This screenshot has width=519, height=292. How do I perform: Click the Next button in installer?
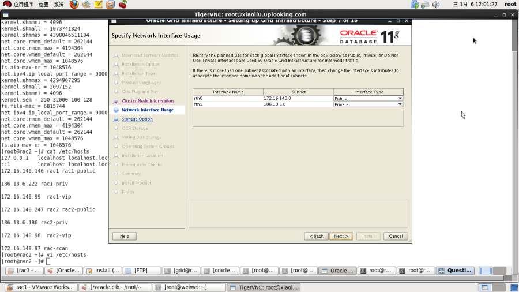(x=341, y=236)
